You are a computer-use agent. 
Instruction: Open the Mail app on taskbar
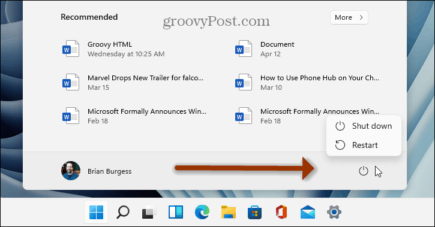[308, 213]
